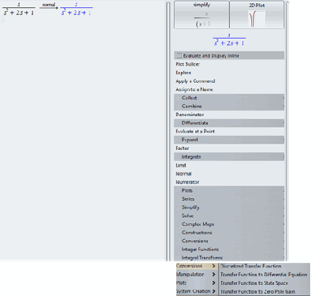The height and width of the screenshot is (296, 311).
Task: Expand the Collect submenu
Action: (x=229, y=98)
